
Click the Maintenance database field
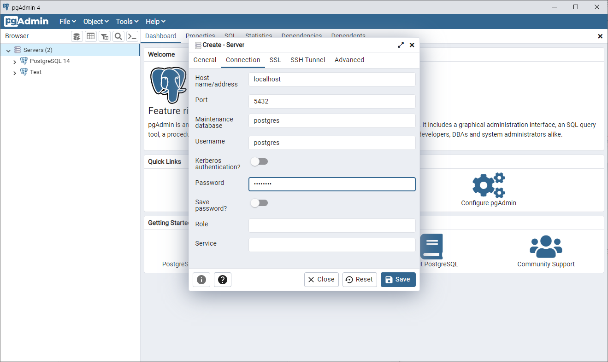click(x=332, y=121)
